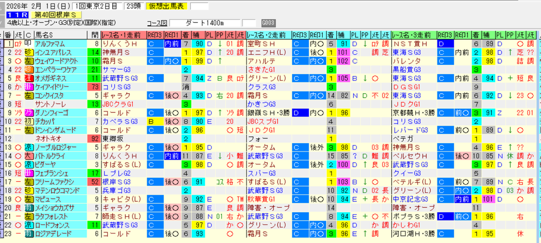Screen dimensions: 541x243
Task: Click the 仮想出馬表 label
Action: pyautogui.click(x=167, y=6)
